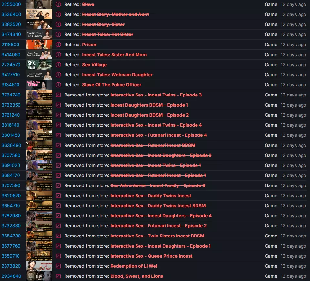The height and width of the screenshot is (281, 310).
Task: Click the 'Game' cell in row 2934840
Action: coord(271,276)
